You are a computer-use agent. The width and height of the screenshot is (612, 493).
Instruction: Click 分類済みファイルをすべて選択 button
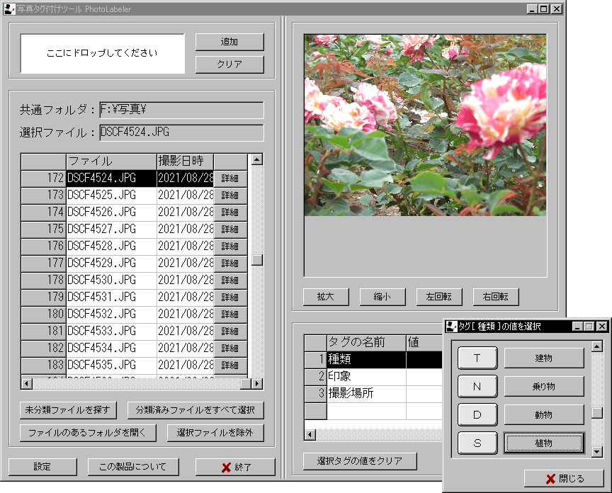195,410
